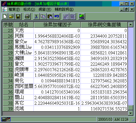The height and width of the screenshot is (123, 136).
Task: Save using the floppy disk icon
Action: tap(18, 16)
